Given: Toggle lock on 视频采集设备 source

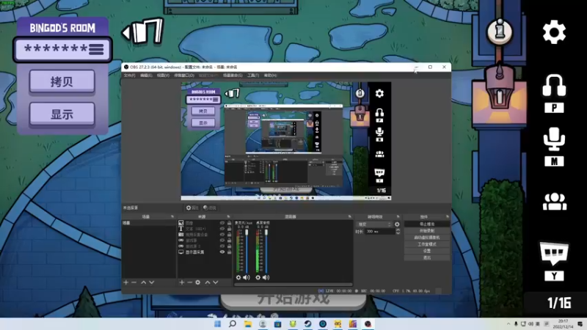Looking at the screenshot, I should point(229,235).
